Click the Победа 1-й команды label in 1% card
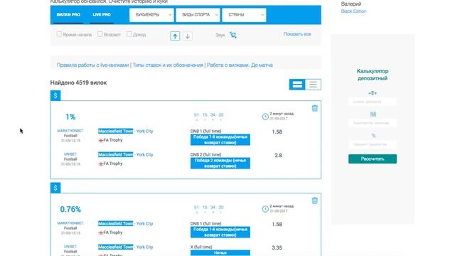 pos(220,139)
